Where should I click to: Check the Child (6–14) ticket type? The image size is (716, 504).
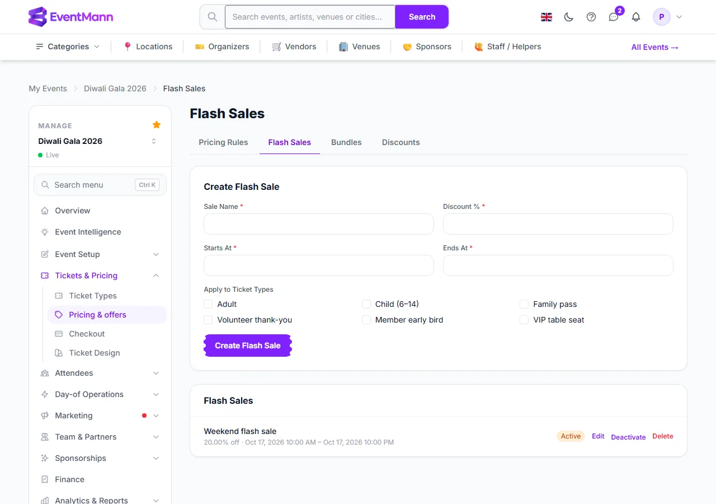click(366, 304)
